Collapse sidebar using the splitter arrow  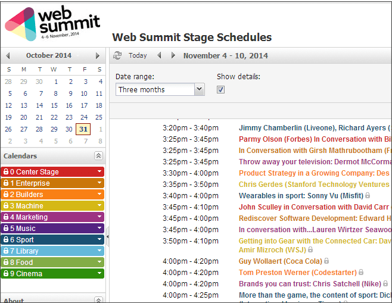pyautogui.click(x=107, y=236)
